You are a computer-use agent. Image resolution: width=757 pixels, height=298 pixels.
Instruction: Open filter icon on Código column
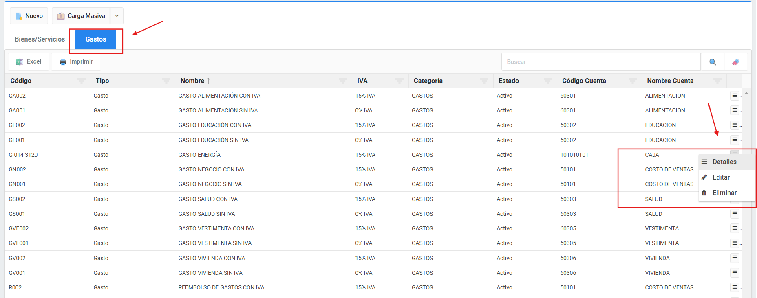pos(82,81)
